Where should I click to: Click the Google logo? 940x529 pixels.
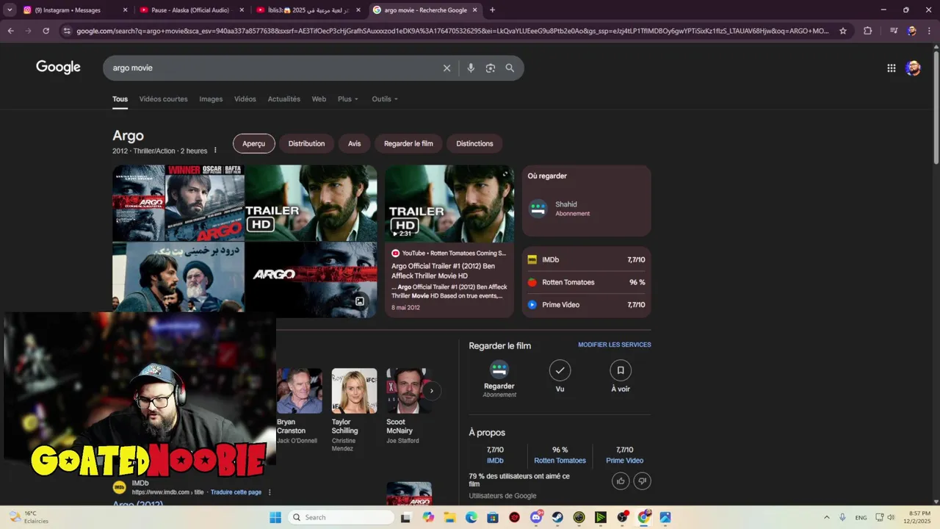click(x=58, y=68)
